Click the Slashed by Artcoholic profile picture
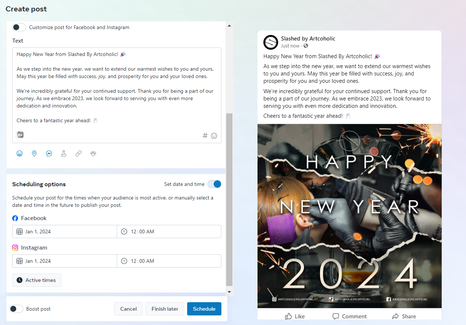Viewport: 466px width, 325px height. coord(270,42)
